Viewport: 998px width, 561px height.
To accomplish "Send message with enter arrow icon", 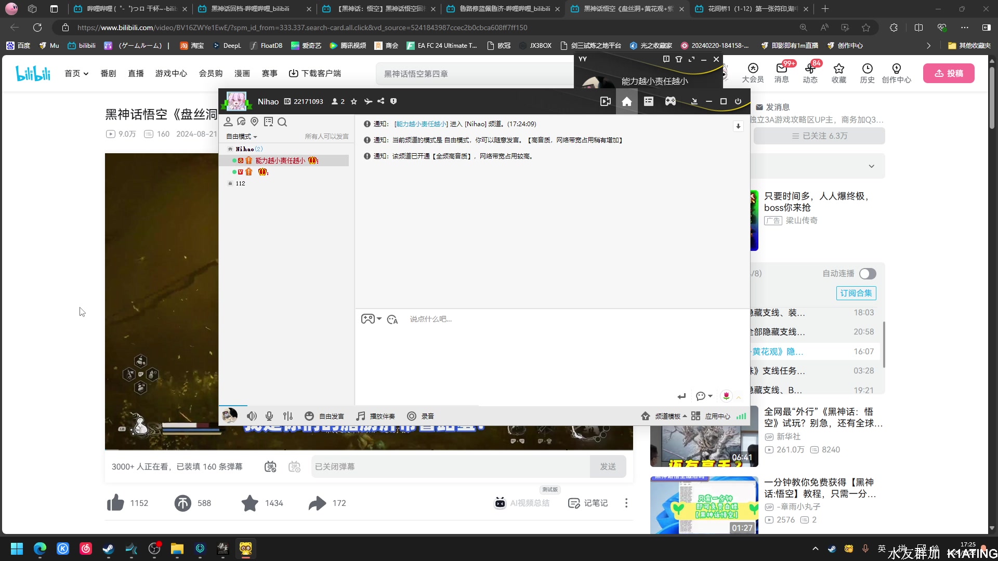I will pyautogui.click(x=682, y=396).
